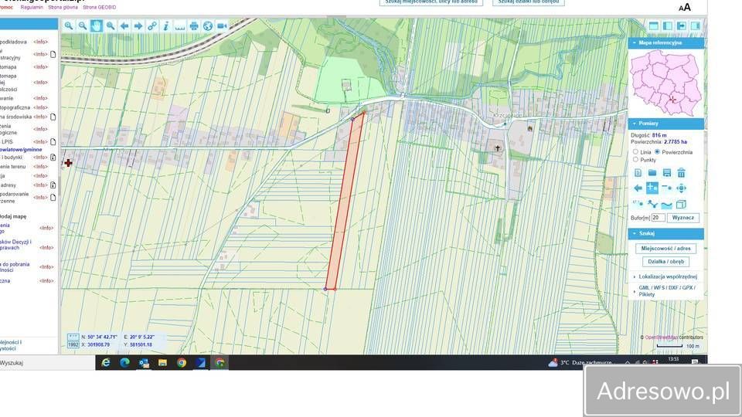Screen dimensions: 742x417
Task: Open the object info tool
Action: (165, 26)
